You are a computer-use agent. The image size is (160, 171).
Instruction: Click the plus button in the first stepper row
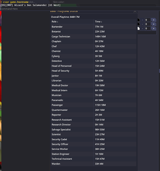pos(154,20)
